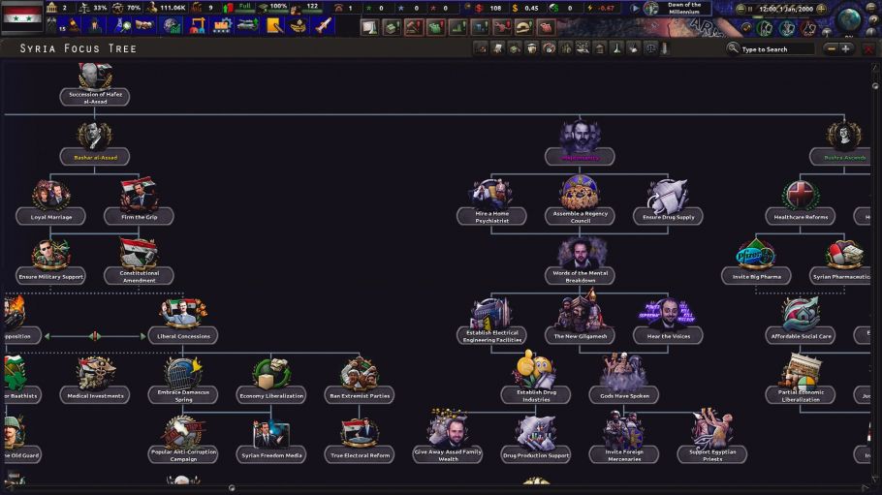Click the first alert icon with monitor
Viewport: 882px width, 495px height.
tap(369, 27)
